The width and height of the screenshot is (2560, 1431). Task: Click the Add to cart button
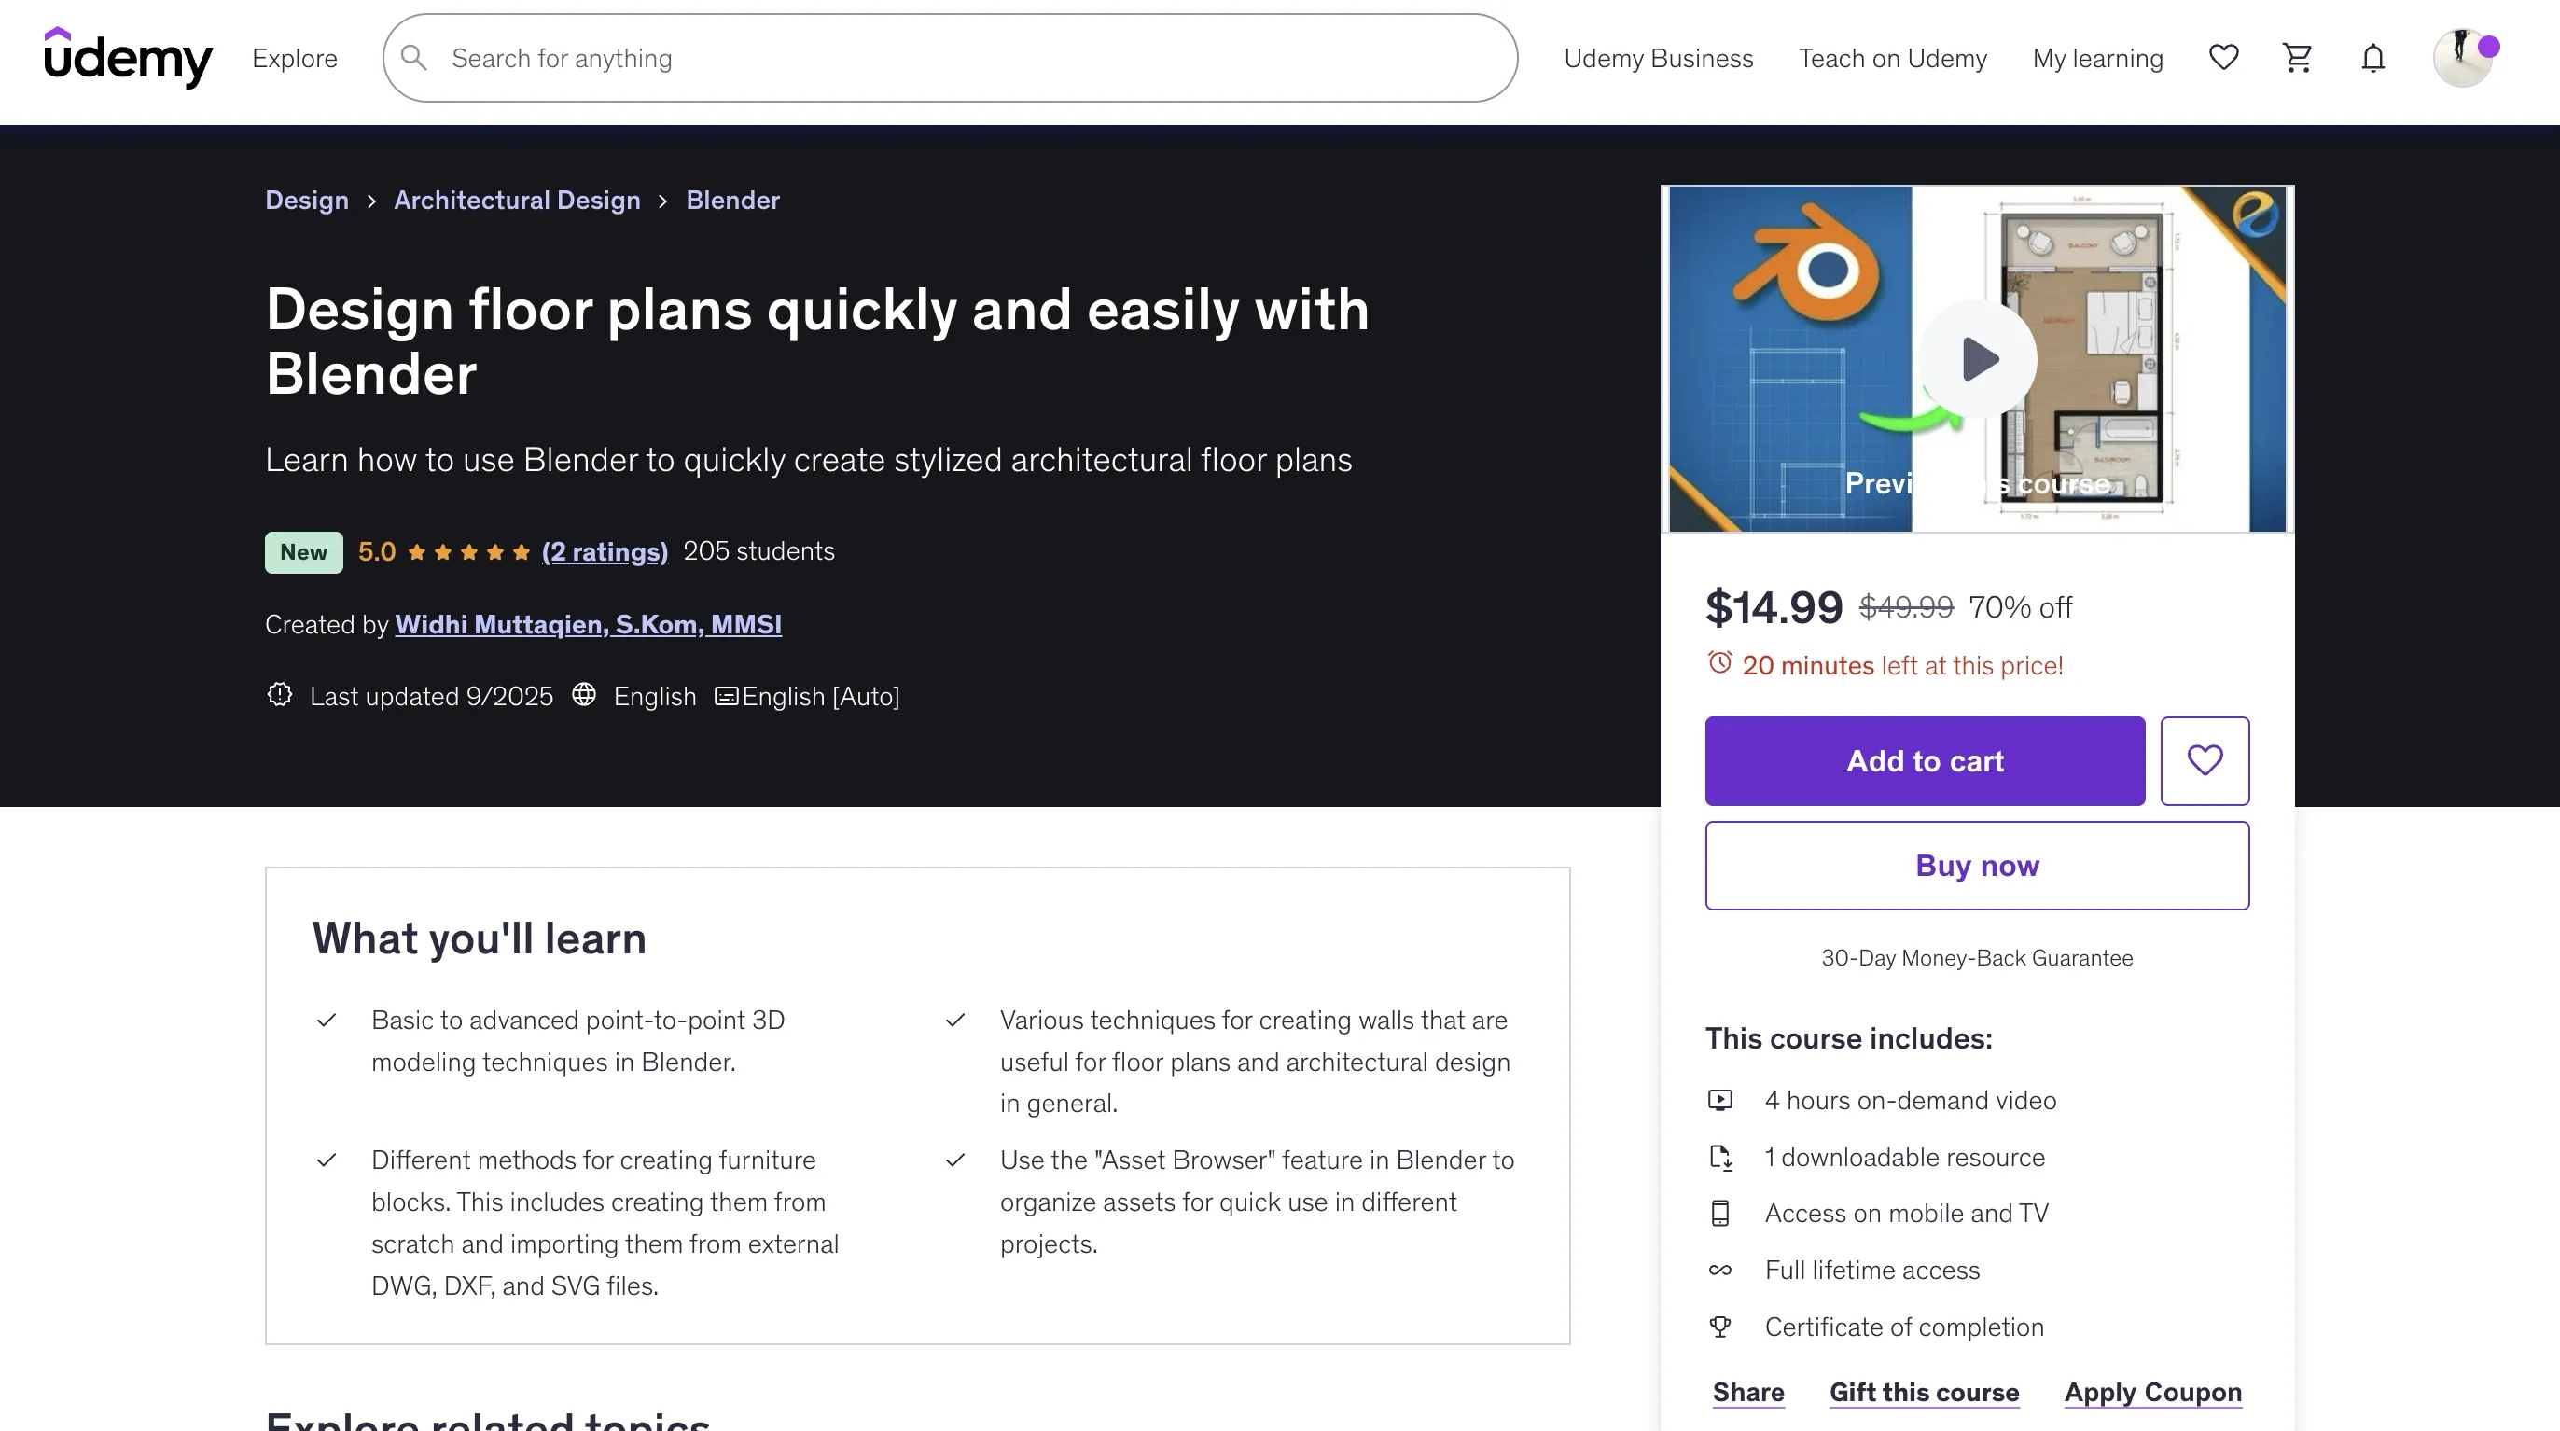click(1925, 761)
